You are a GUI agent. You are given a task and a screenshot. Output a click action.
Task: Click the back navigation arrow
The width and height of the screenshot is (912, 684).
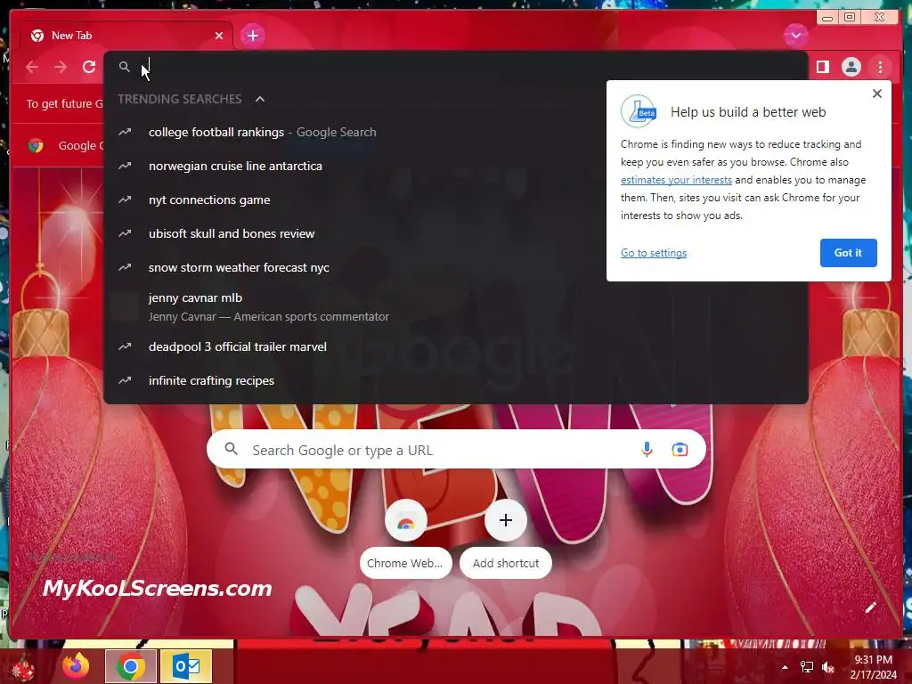[32, 67]
